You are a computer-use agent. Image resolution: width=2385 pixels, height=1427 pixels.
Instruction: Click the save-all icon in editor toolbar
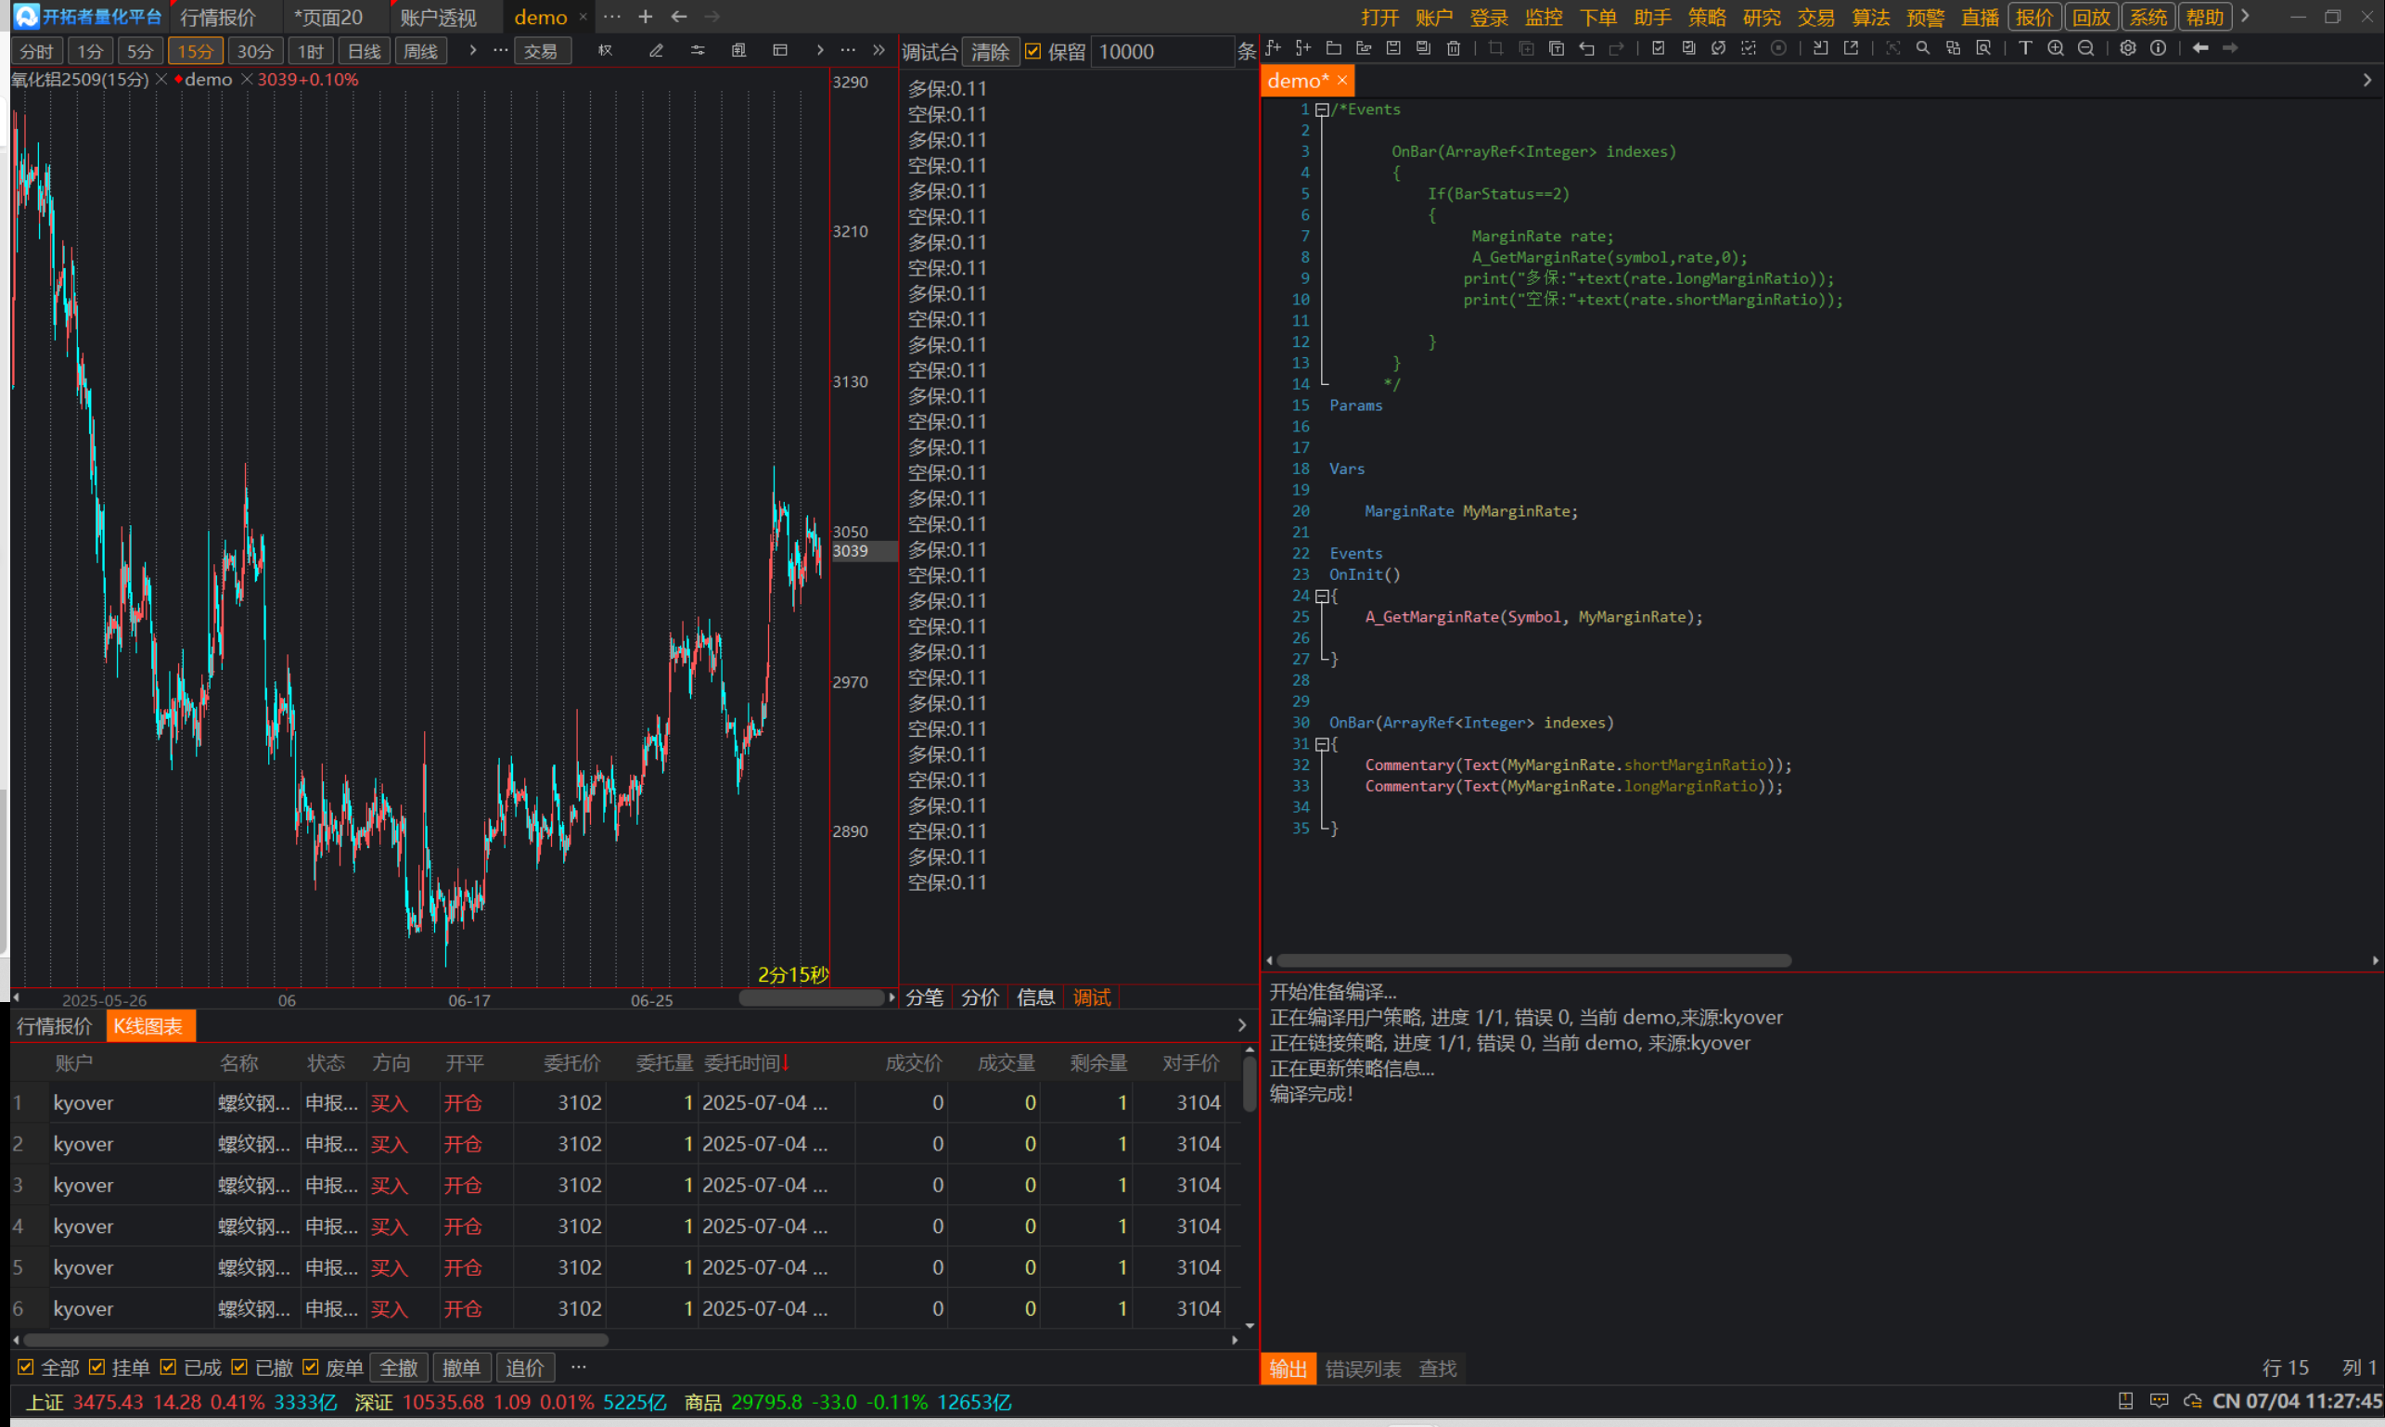pyautogui.click(x=1424, y=48)
